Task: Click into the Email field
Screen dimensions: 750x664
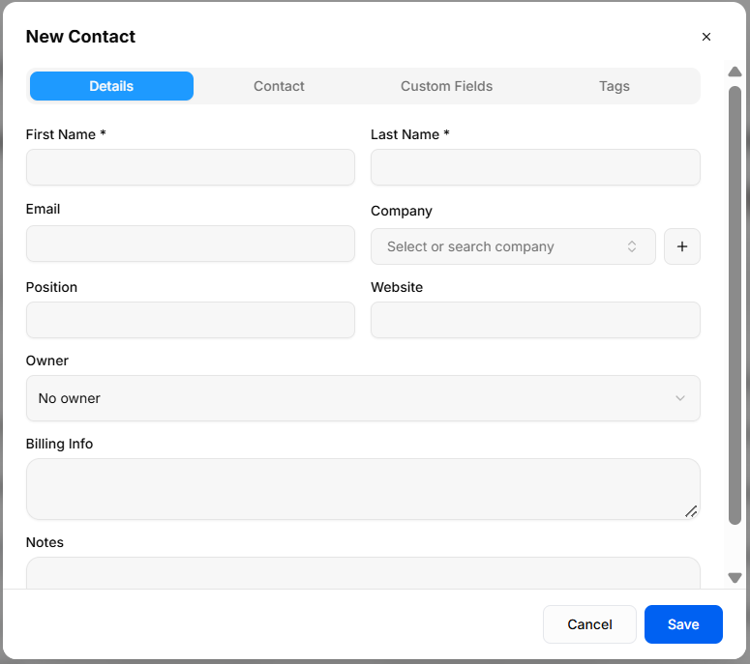Action: coord(191,244)
